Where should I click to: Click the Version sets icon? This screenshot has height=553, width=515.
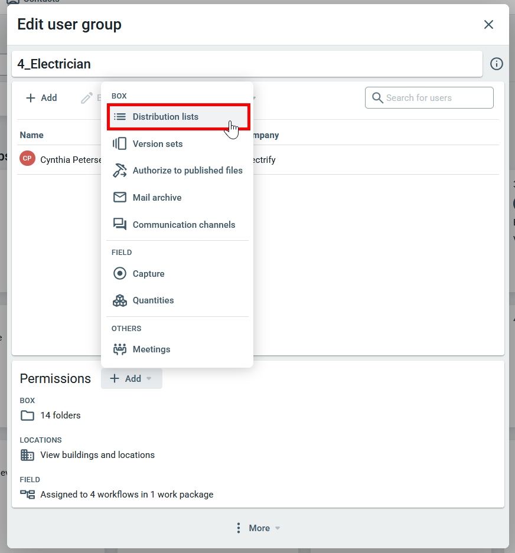point(120,143)
